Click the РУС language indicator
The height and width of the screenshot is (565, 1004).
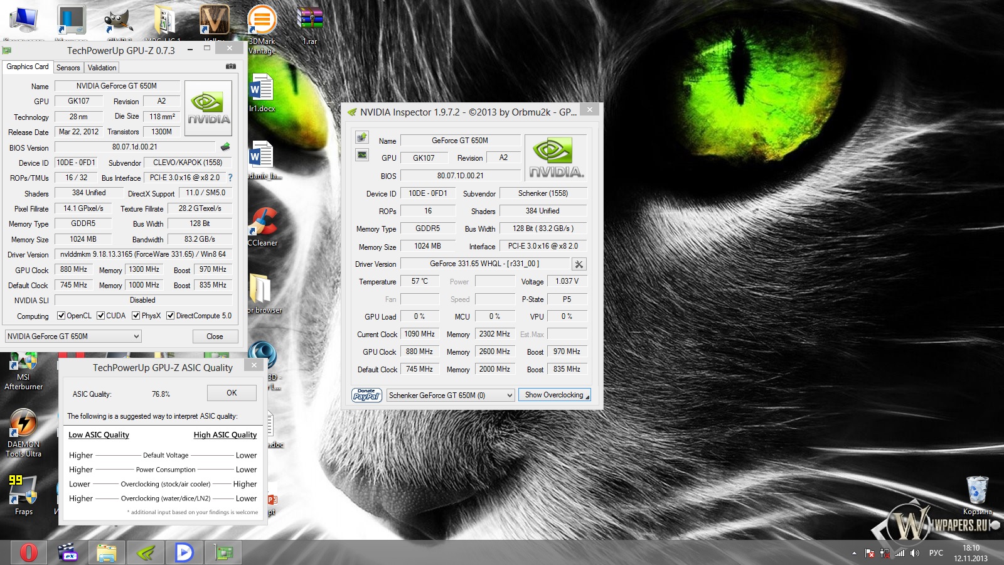[x=936, y=553]
